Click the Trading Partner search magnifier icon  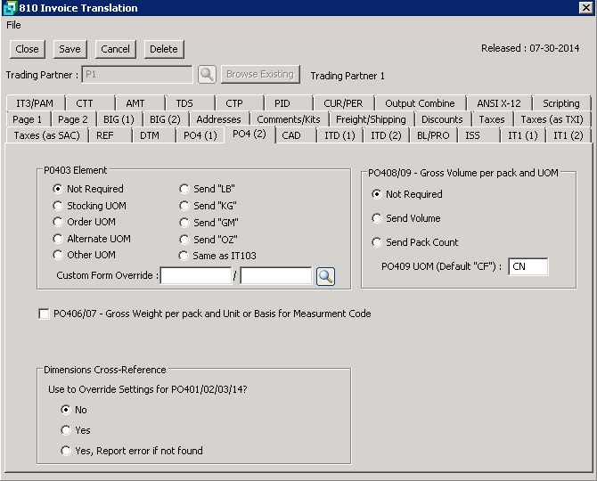point(207,75)
